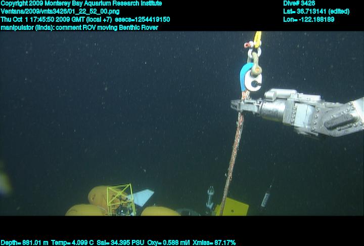Click the Lat= 36.713141 (edited) readout
Image resolution: width=364 pixels, height=246 pixels.
click(x=316, y=12)
